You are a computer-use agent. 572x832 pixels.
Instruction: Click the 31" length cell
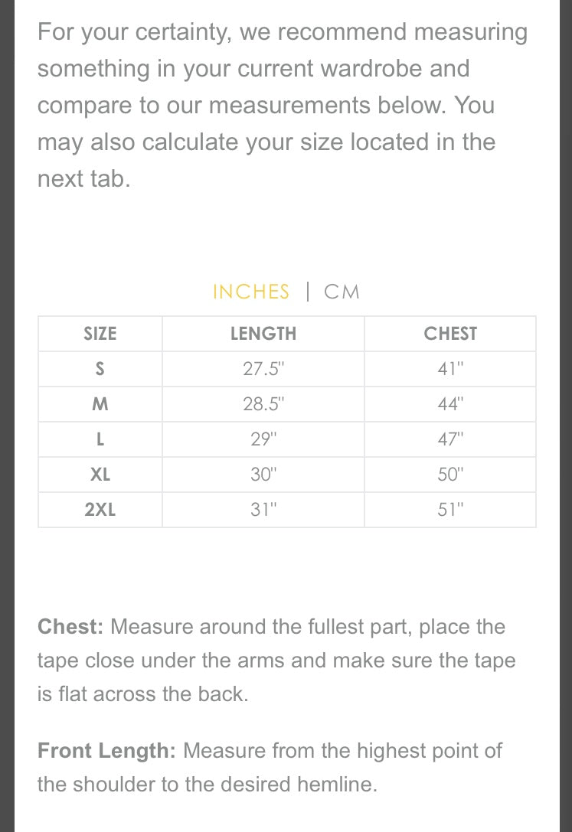[x=263, y=510]
